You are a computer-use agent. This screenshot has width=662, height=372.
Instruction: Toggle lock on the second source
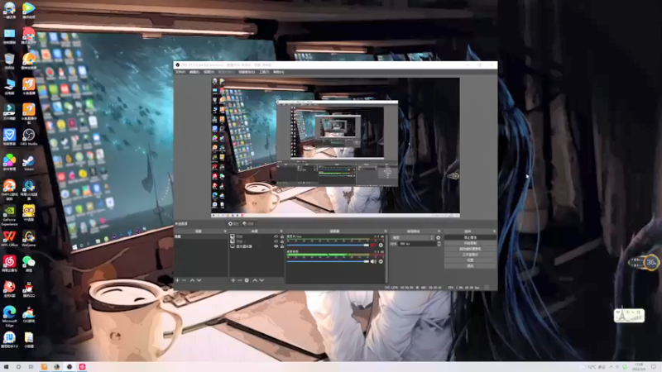(282, 241)
